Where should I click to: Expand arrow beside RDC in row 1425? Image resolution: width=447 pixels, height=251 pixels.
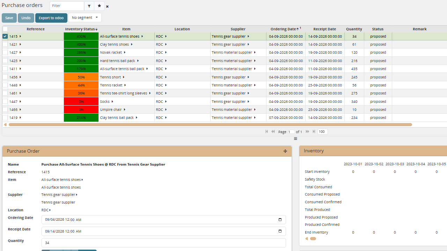pos(166,61)
